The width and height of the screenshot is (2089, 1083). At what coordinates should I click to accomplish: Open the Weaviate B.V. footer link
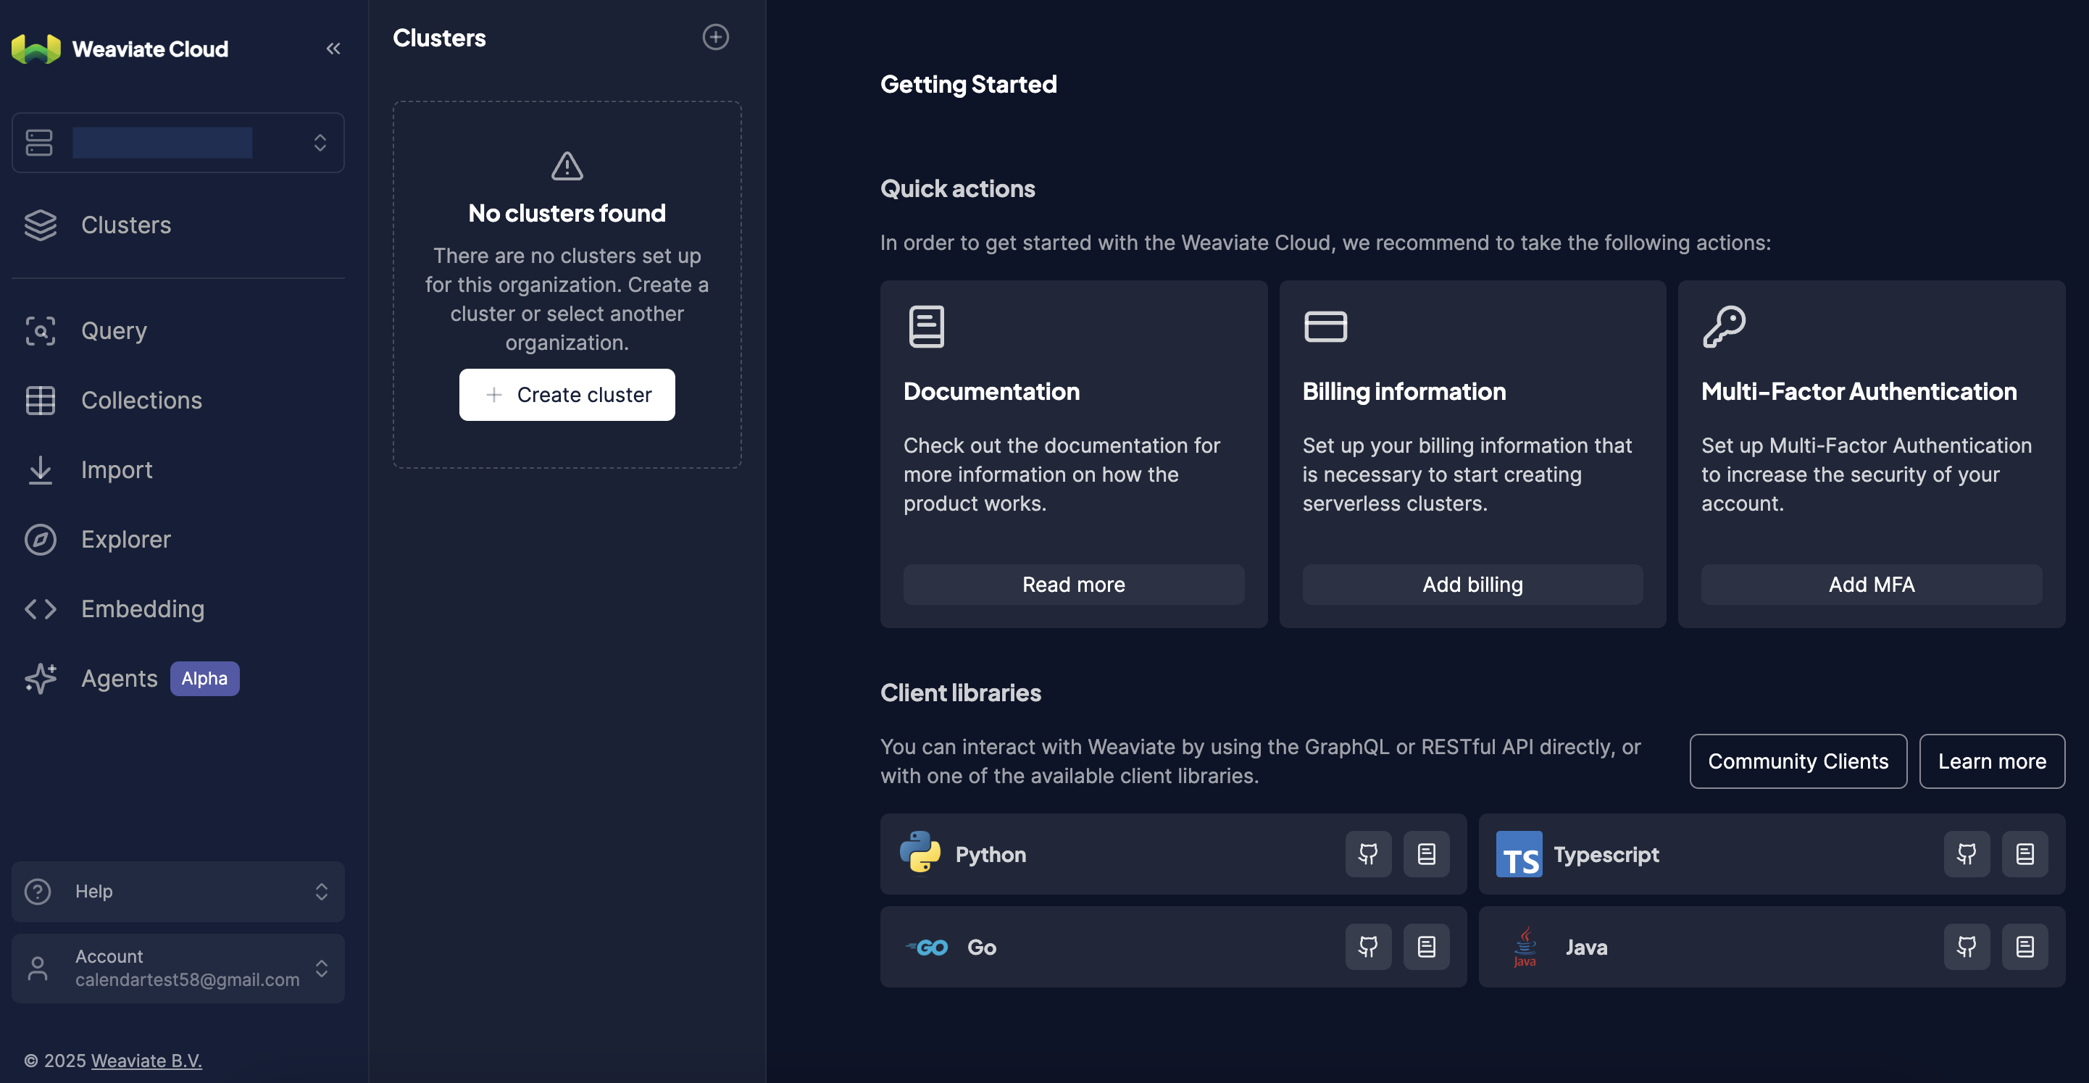click(x=146, y=1061)
